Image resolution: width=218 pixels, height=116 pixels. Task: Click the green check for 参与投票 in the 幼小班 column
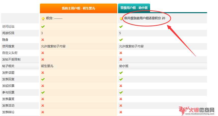pos(121,92)
